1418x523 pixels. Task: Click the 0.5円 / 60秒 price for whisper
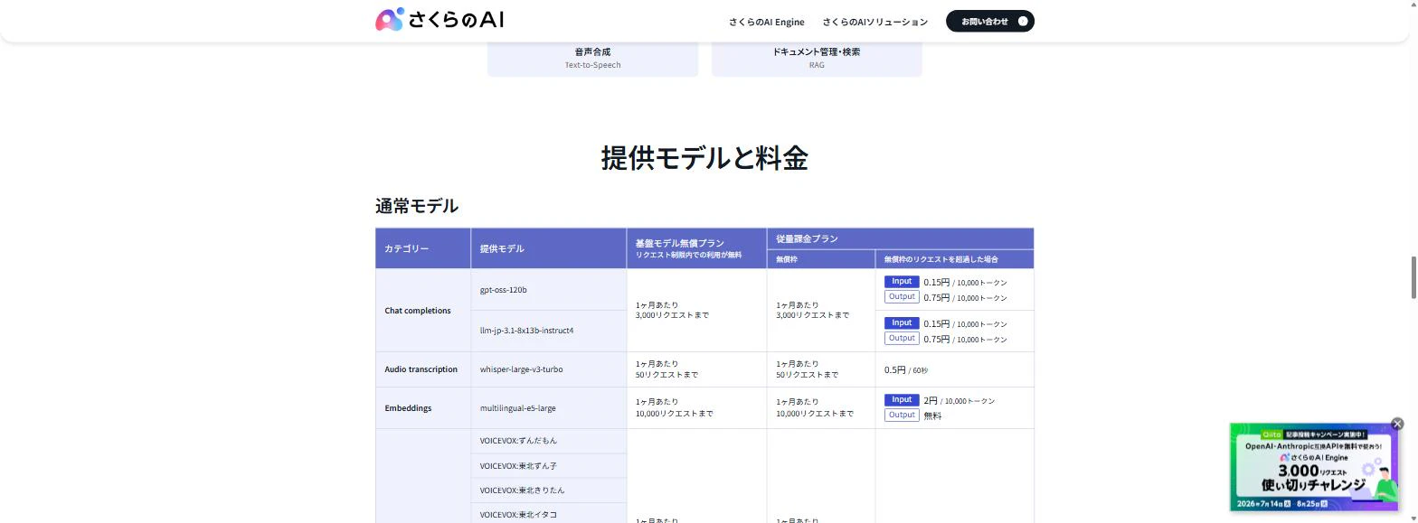tap(906, 370)
